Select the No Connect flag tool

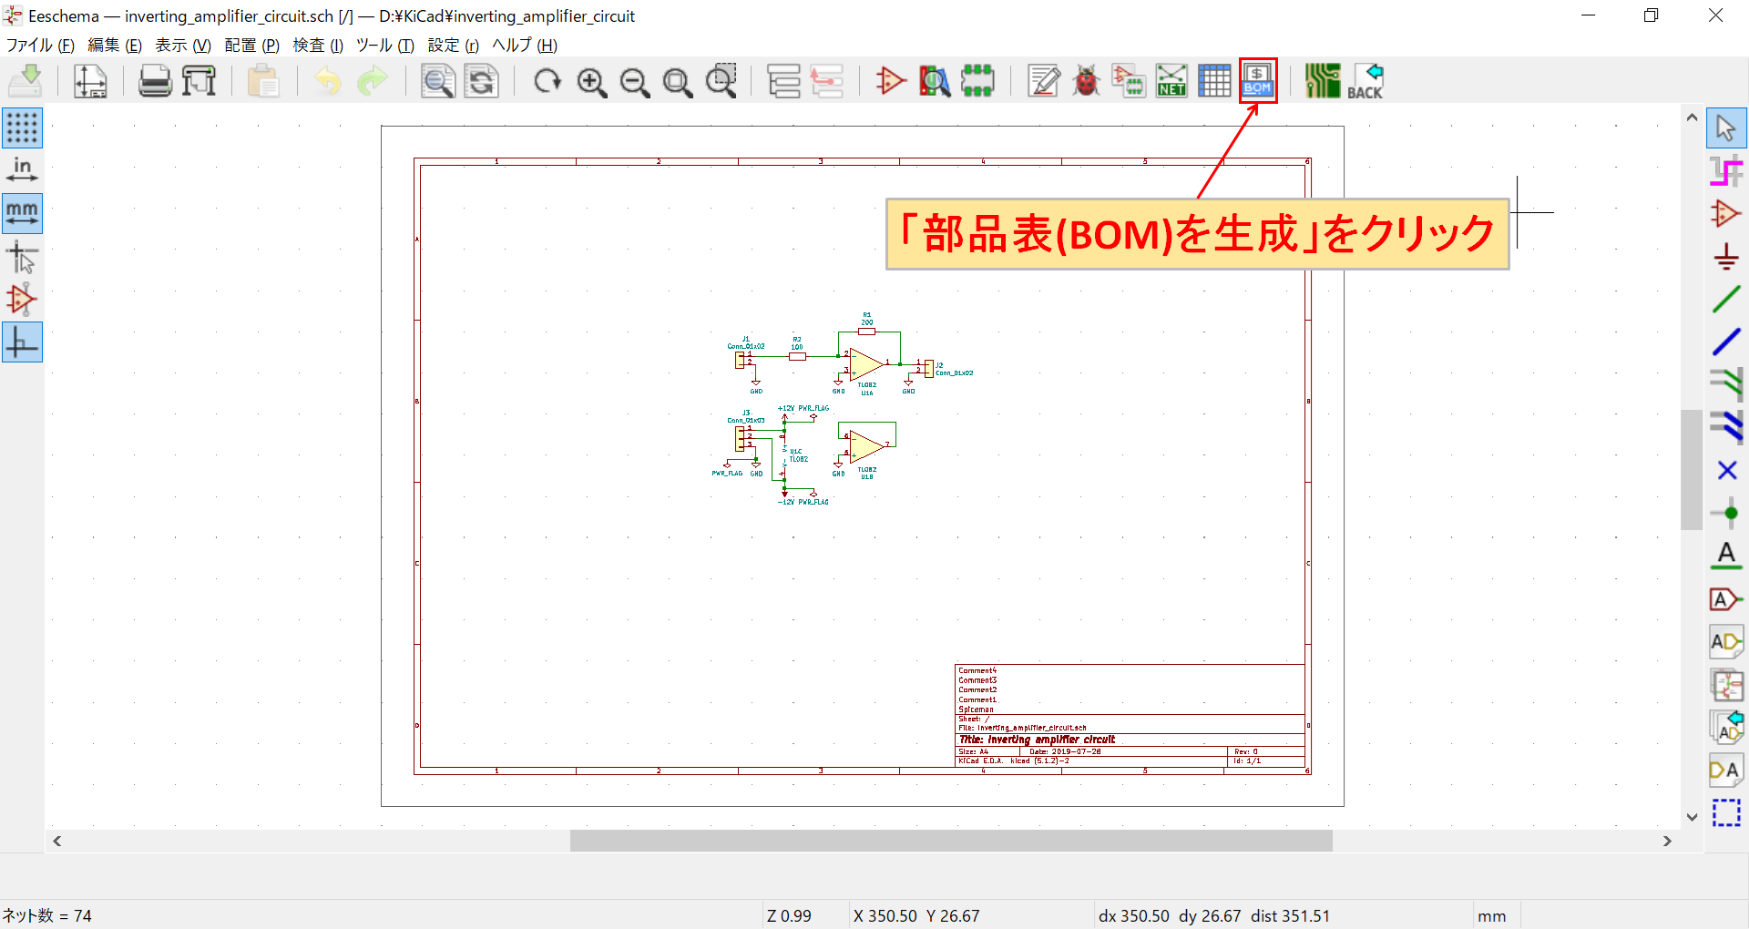coord(1726,471)
